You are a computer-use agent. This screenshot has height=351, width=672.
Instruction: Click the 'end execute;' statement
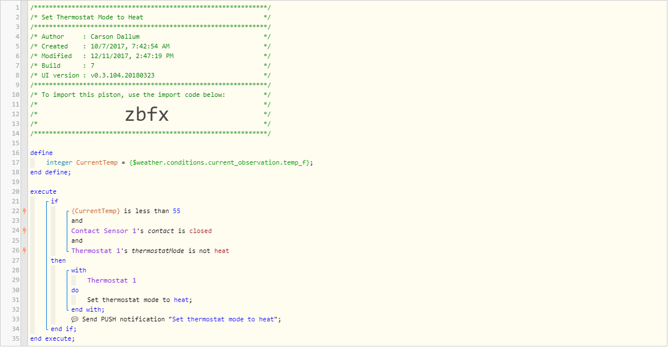click(x=52, y=338)
